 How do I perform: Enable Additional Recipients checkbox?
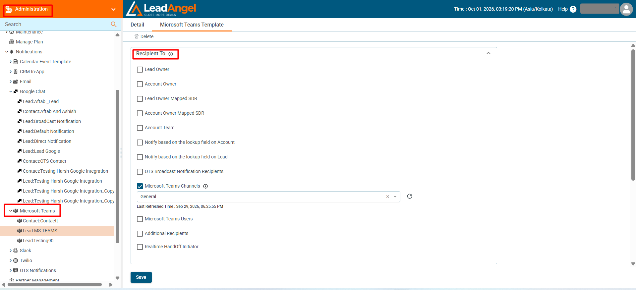point(140,234)
